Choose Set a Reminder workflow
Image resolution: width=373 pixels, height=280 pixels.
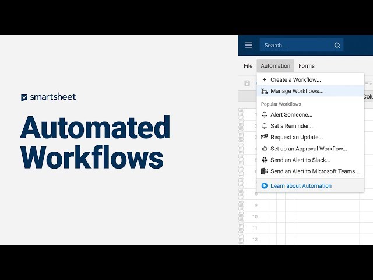click(311, 126)
